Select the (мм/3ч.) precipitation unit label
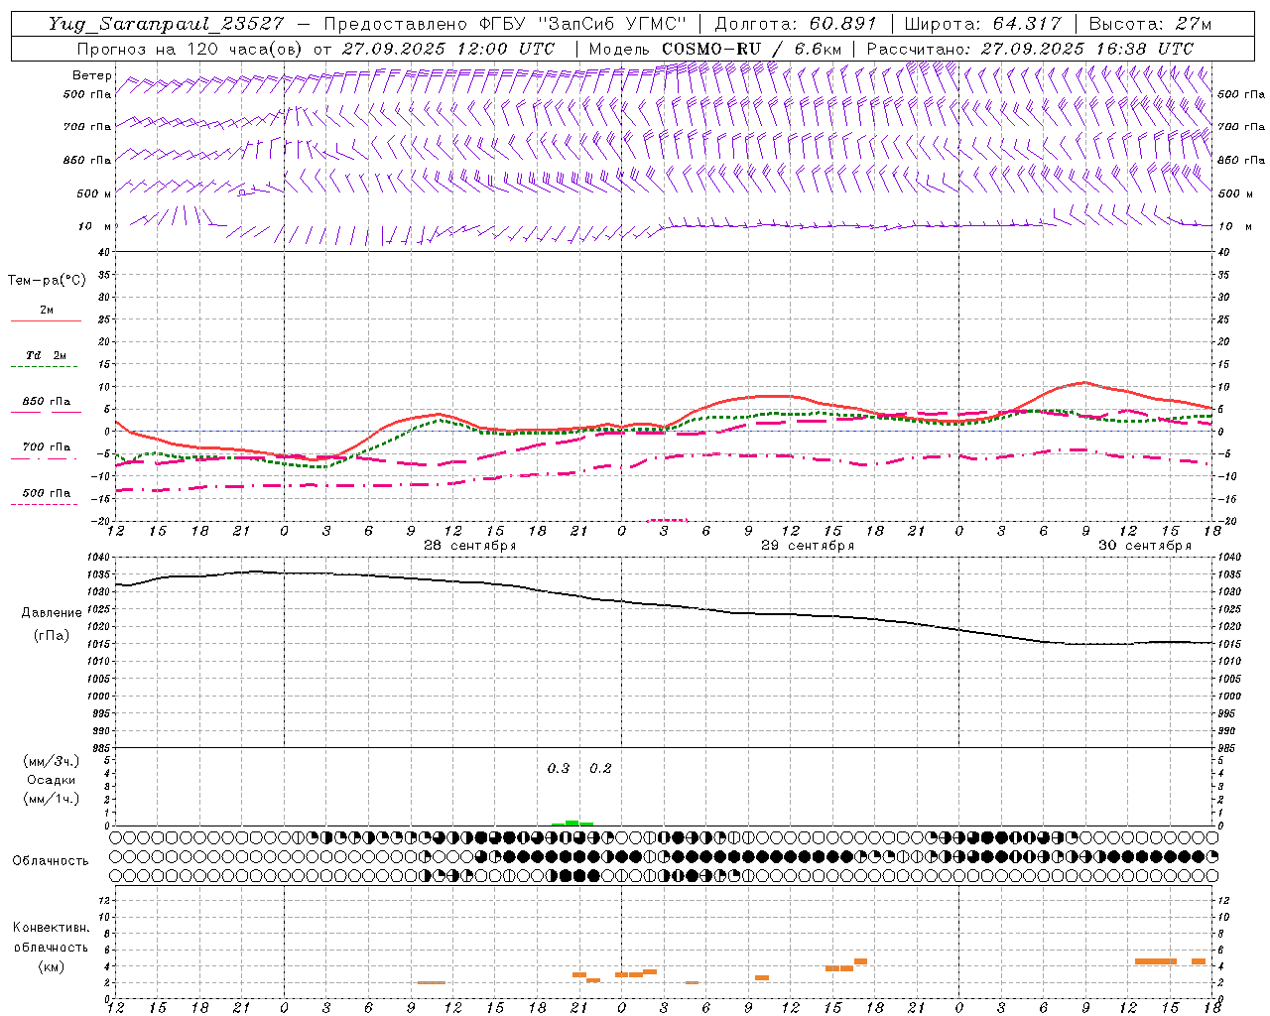1270x1016 pixels. (51, 761)
